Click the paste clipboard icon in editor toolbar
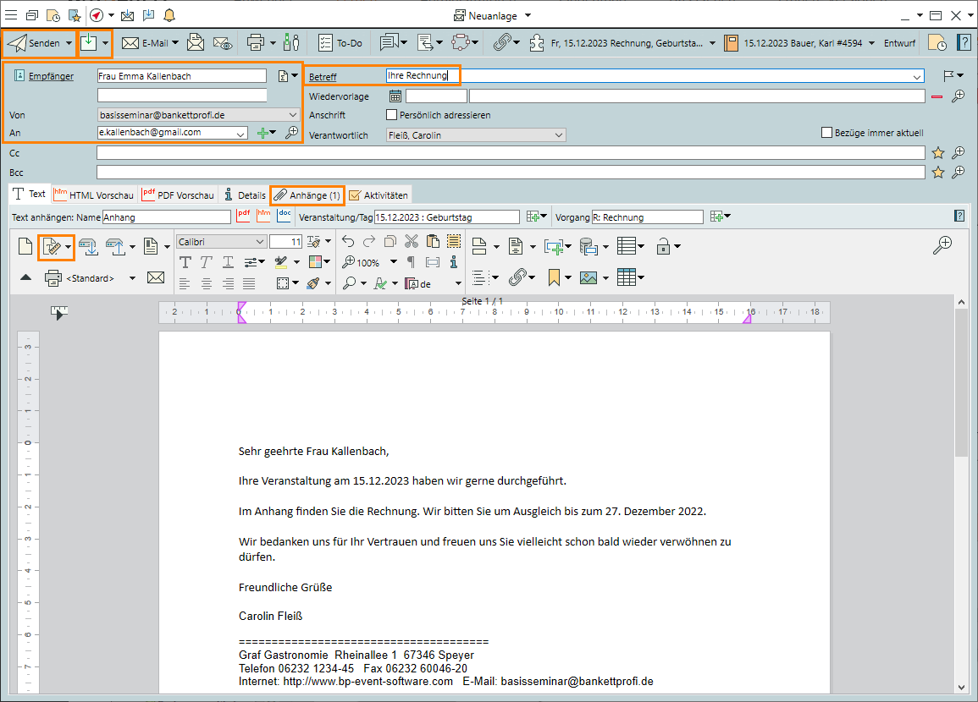The image size is (978, 702). [433, 241]
